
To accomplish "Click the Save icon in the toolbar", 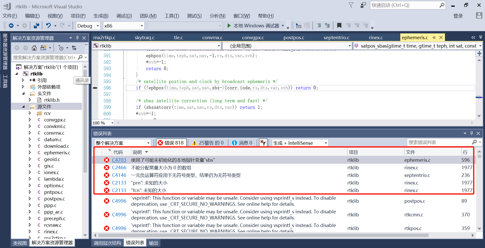I will point(36,25).
